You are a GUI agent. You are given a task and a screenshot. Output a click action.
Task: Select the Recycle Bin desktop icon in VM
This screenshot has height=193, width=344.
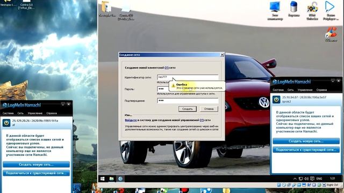point(293,7)
